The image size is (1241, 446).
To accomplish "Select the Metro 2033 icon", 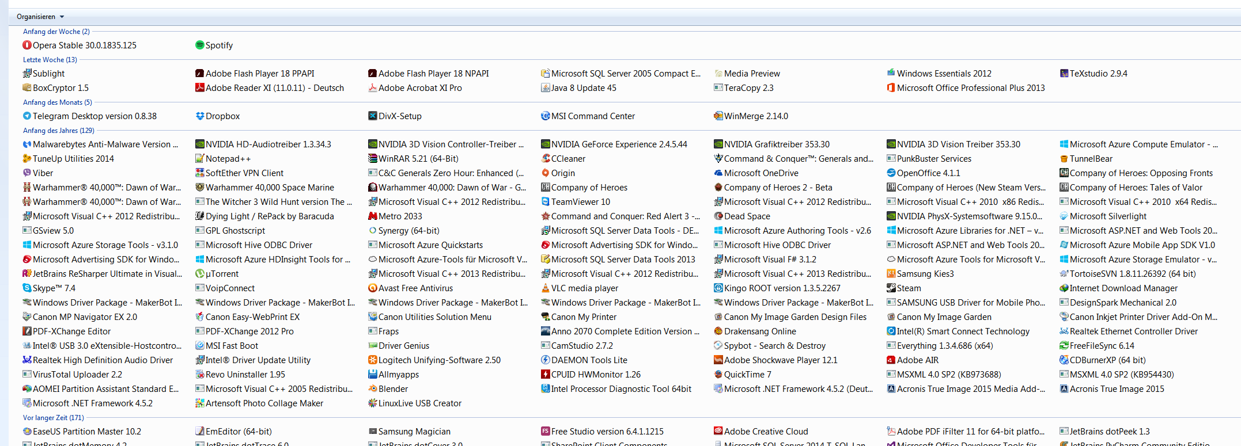I will [x=373, y=216].
